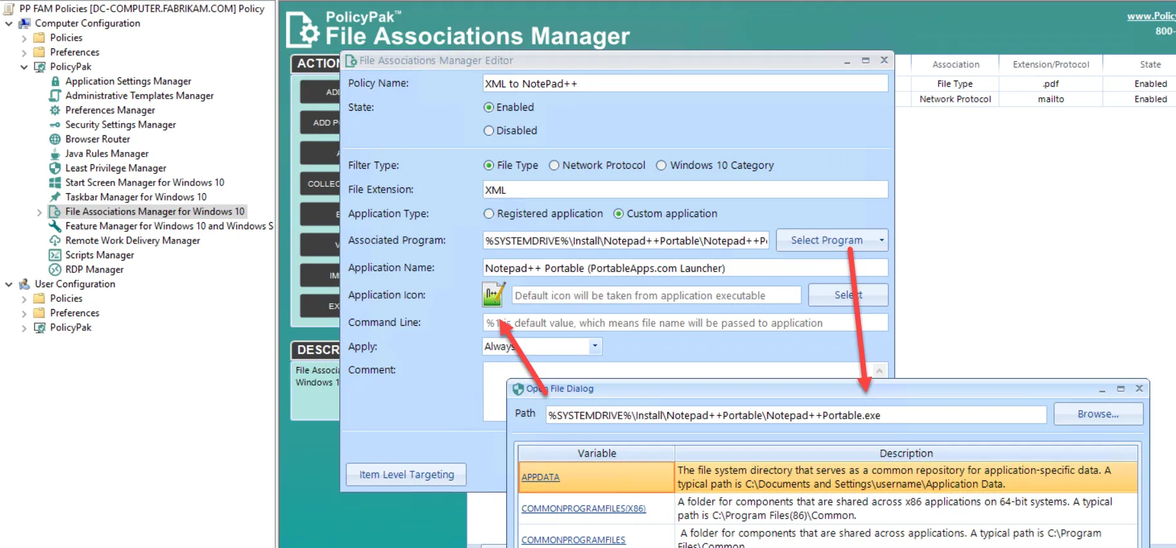Click the COMMONPROGRAMFILES variable link
1176x548 pixels.
coord(573,540)
